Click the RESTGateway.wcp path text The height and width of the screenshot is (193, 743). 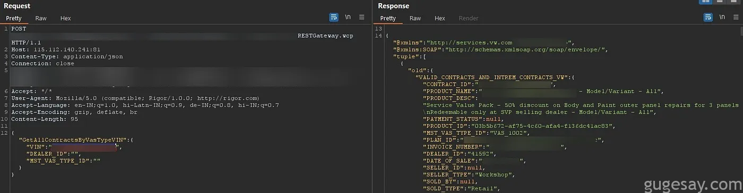point(325,35)
